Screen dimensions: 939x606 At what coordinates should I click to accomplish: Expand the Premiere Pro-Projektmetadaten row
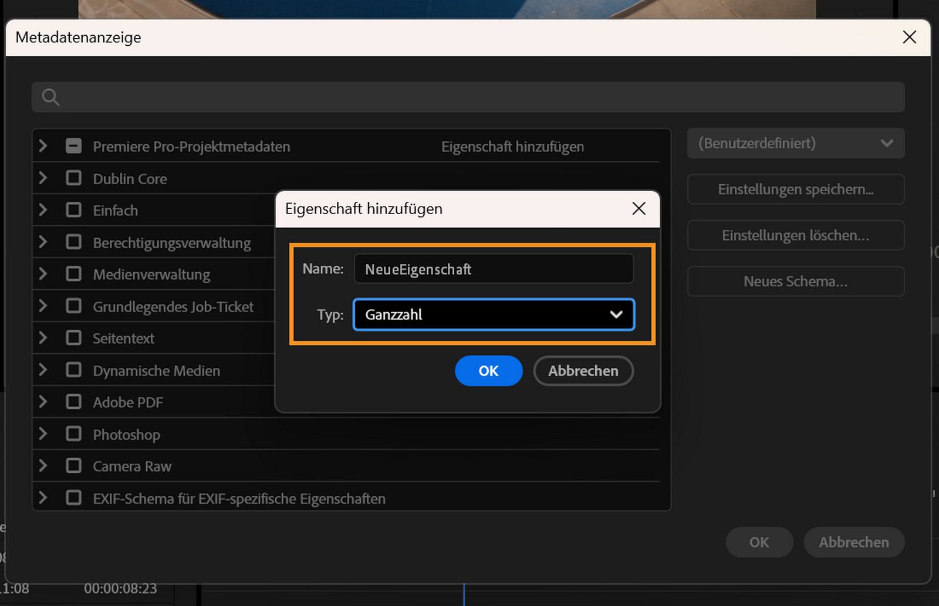[43, 145]
